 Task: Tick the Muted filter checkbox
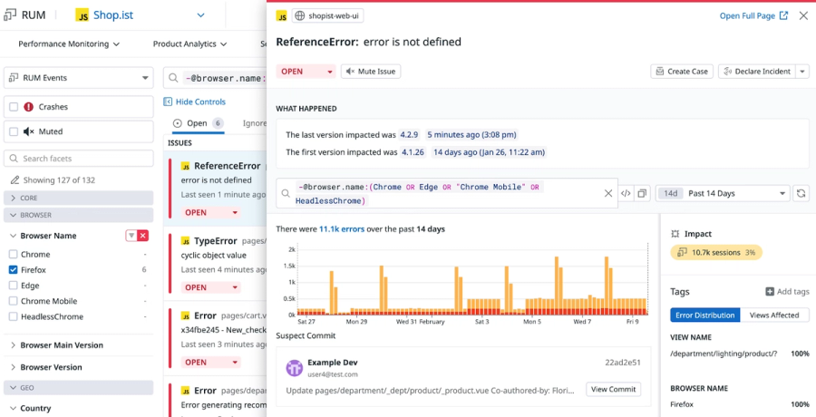pos(14,131)
